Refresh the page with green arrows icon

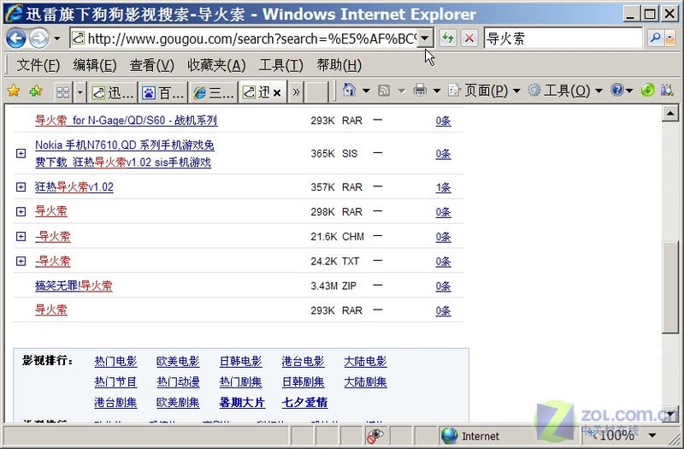point(447,38)
